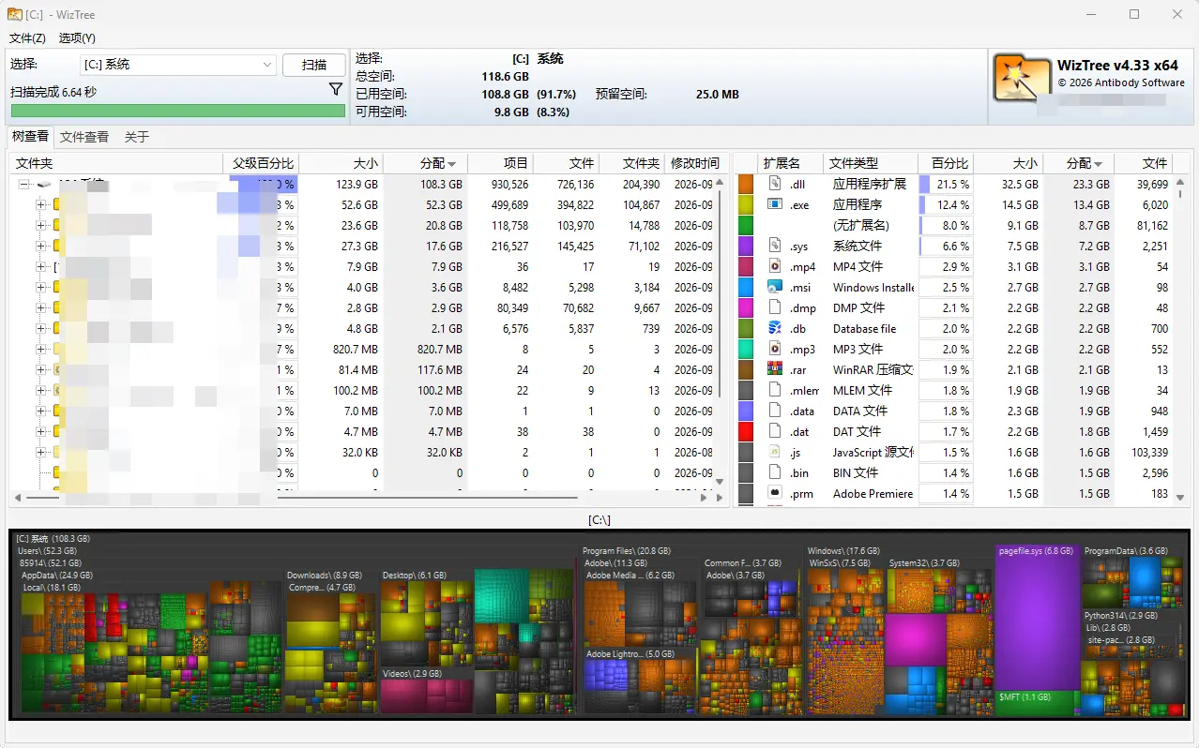Click the Python314\ (2.9 GB) treemap label
Viewport: 1199px width, 748px height.
click(x=1121, y=616)
